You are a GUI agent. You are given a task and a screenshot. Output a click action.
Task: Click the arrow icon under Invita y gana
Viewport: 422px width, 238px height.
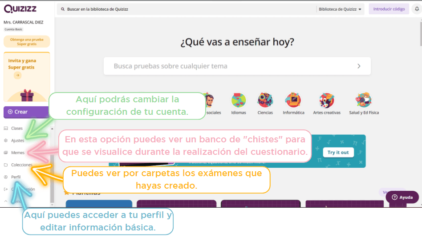(x=17, y=75)
